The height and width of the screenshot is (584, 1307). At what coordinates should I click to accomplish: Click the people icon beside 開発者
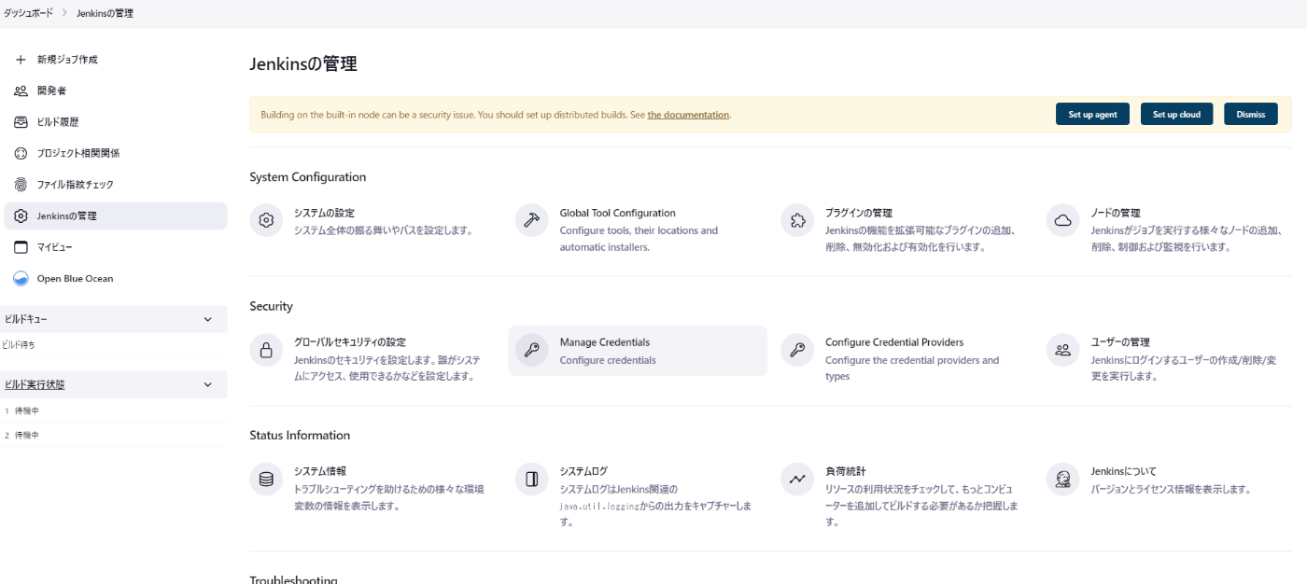tap(21, 90)
